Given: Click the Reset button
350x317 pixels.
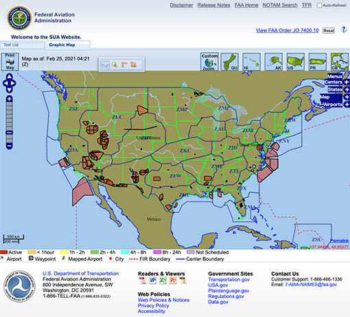Looking at the screenshot, I should (329, 31).
